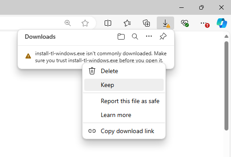Open the Collections icon
Image resolution: width=231 pixels, height=157 pixels.
146,23
